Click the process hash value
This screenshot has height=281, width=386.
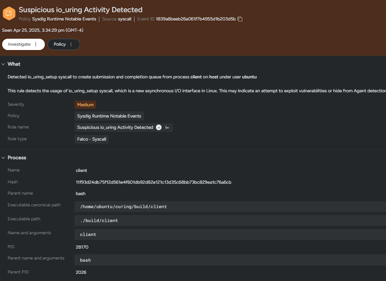(x=153, y=182)
